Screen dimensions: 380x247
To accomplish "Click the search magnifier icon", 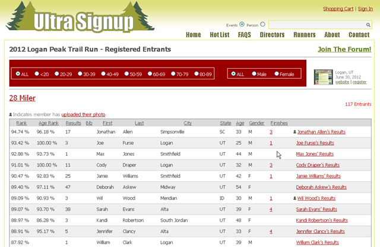I will point(368,25).
